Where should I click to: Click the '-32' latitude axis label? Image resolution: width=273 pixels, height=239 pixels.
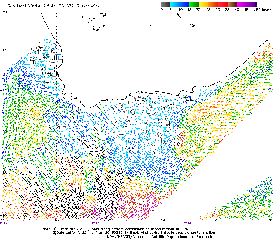point(3,51)
